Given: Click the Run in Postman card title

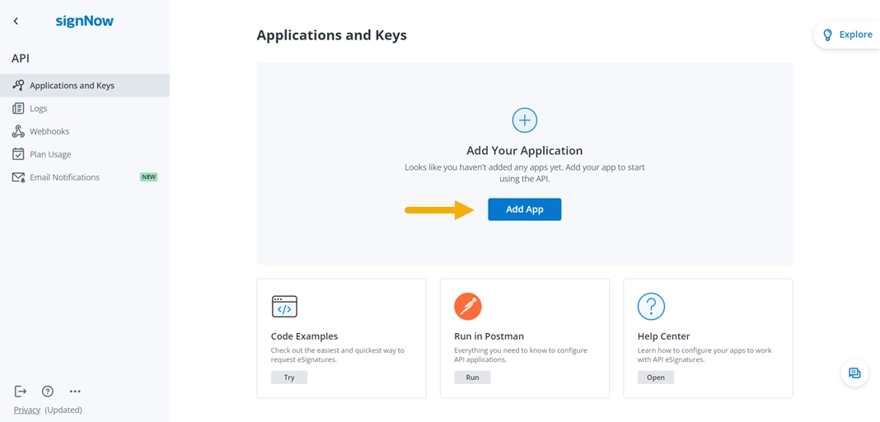Looking at the screenshot, I should click(489, 336).
